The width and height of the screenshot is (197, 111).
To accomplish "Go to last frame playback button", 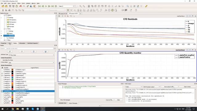I will pyautogui.click(x=53, y=6).
